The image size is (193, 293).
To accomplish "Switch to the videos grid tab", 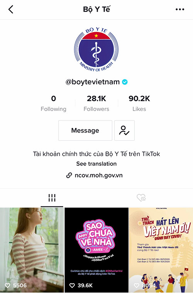I will pyautogui.click(x=52, y=198).
